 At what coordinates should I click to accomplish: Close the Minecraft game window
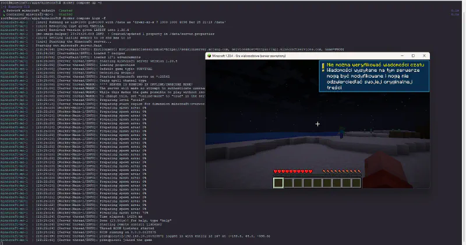coord(424,55)
